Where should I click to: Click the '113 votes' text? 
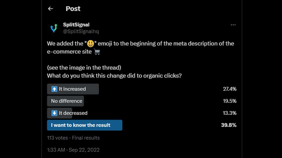pyautogui.click(x=57, y=138)
